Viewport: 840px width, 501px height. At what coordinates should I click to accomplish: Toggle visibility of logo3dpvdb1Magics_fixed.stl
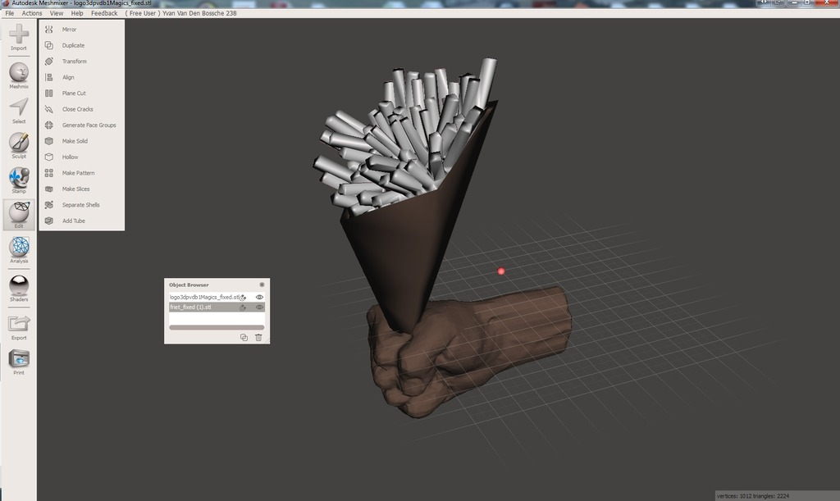[259, 297]
